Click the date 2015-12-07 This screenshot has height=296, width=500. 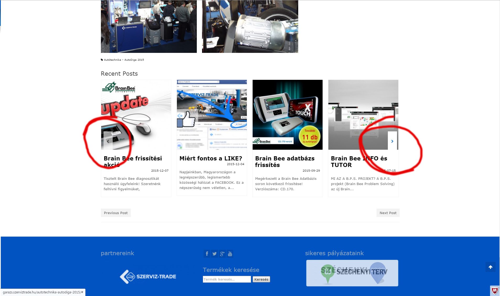coord(160,171)
